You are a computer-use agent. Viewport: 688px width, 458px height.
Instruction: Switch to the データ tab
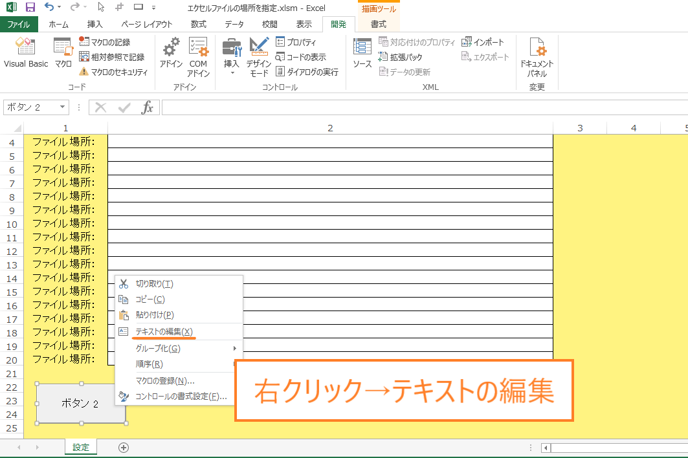234,24
